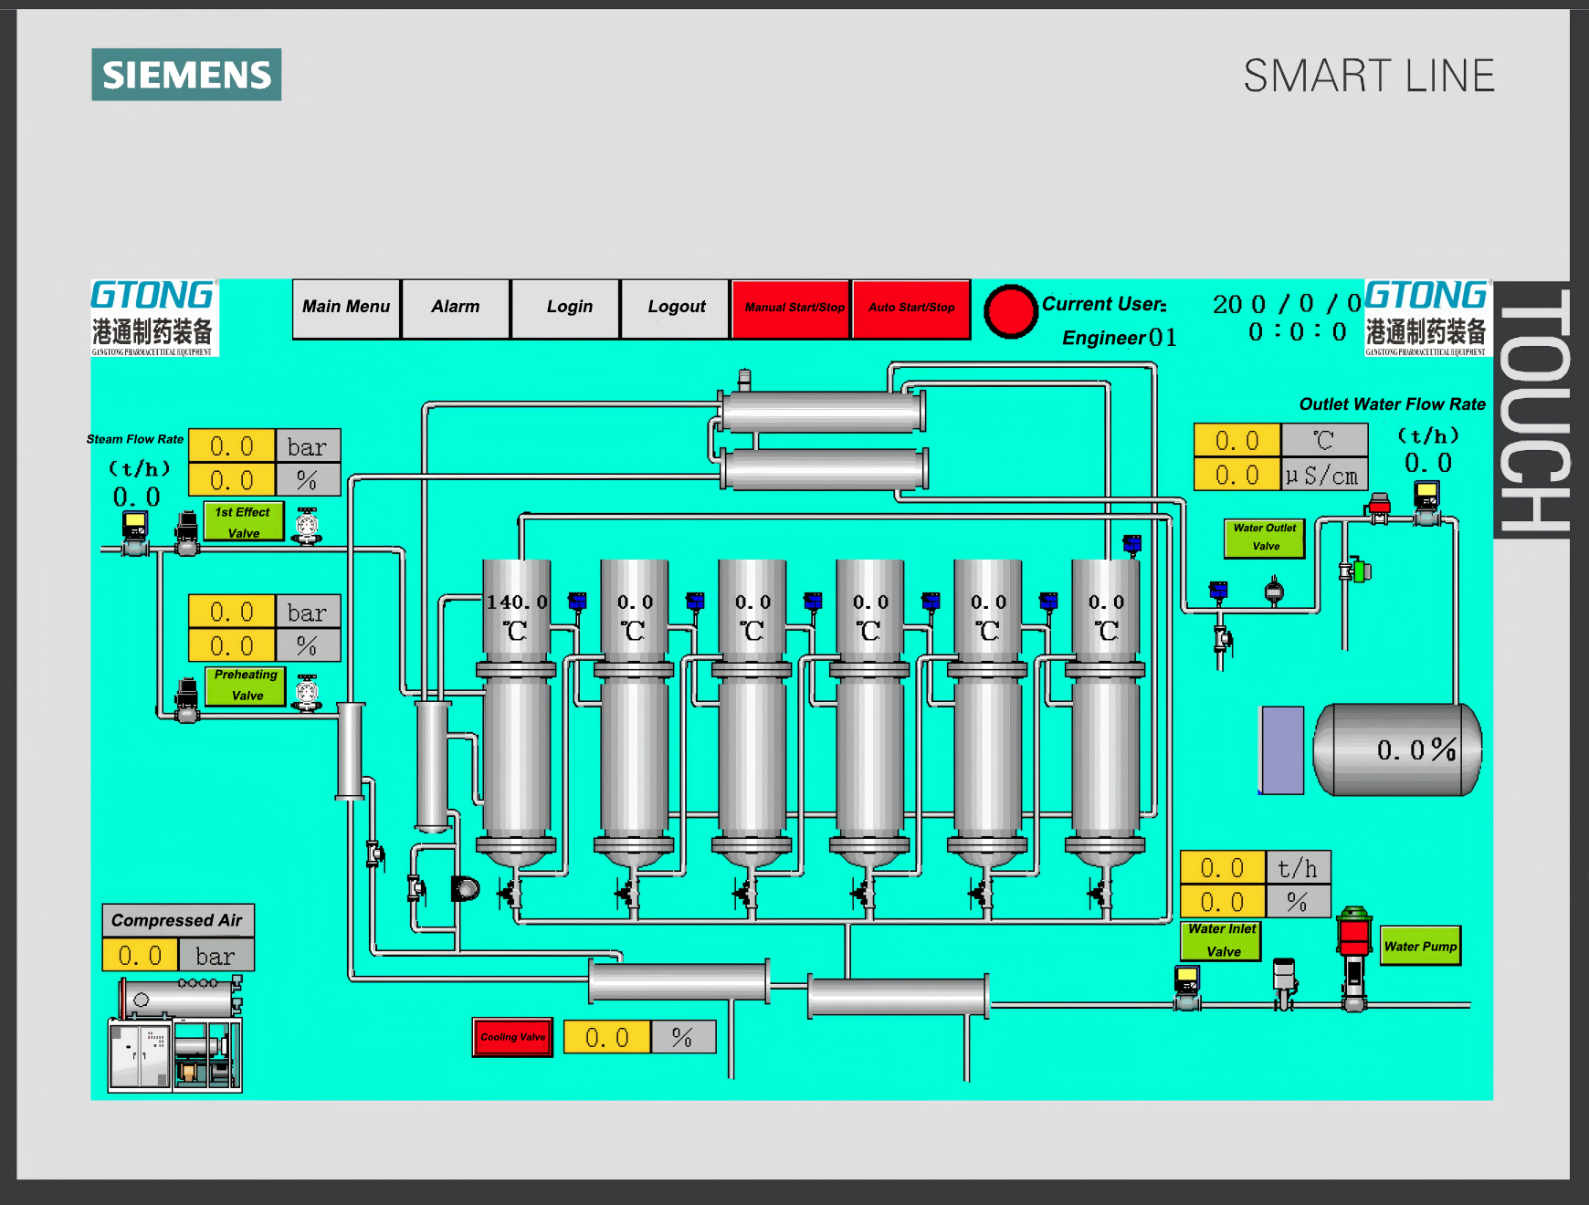Screen dimensions: 1589x1205
Task: Click the Outlet Water Flow Rate label
Action: pyautogui.click(x=1392, y=404)
